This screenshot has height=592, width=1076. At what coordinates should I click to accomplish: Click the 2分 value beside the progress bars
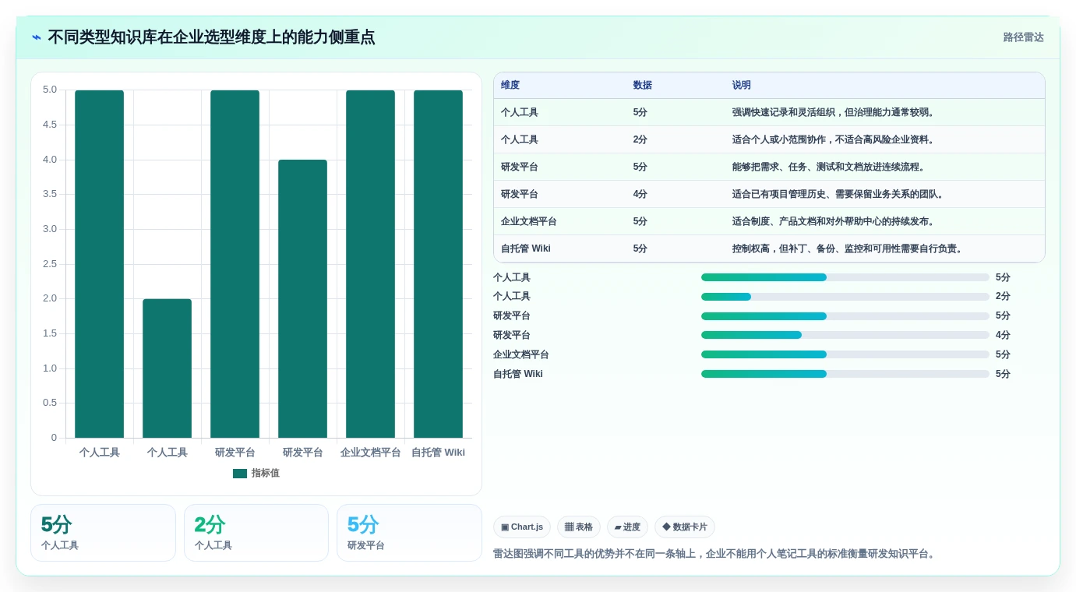[x=1003, y=297]
